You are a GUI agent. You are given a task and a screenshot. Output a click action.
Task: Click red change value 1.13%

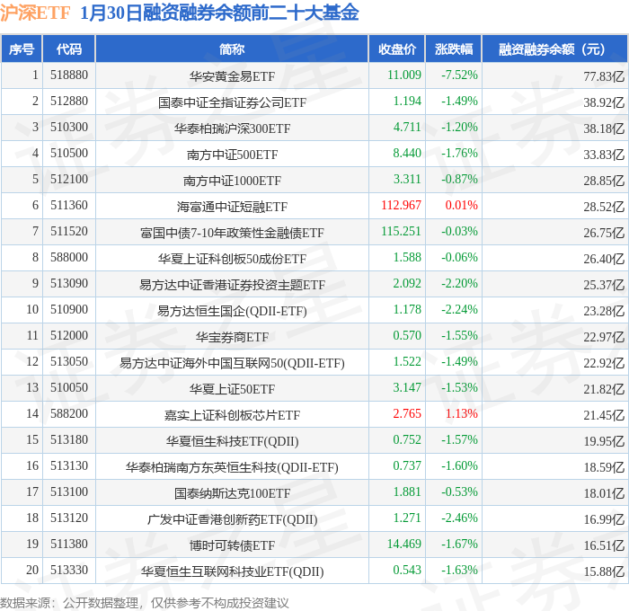461,413
